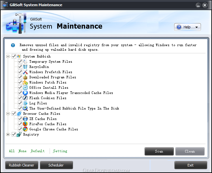Toggle the RecycleBin checkbox
Image resolution: width=212 pixels, height=173 pixels.
[20, 66]
